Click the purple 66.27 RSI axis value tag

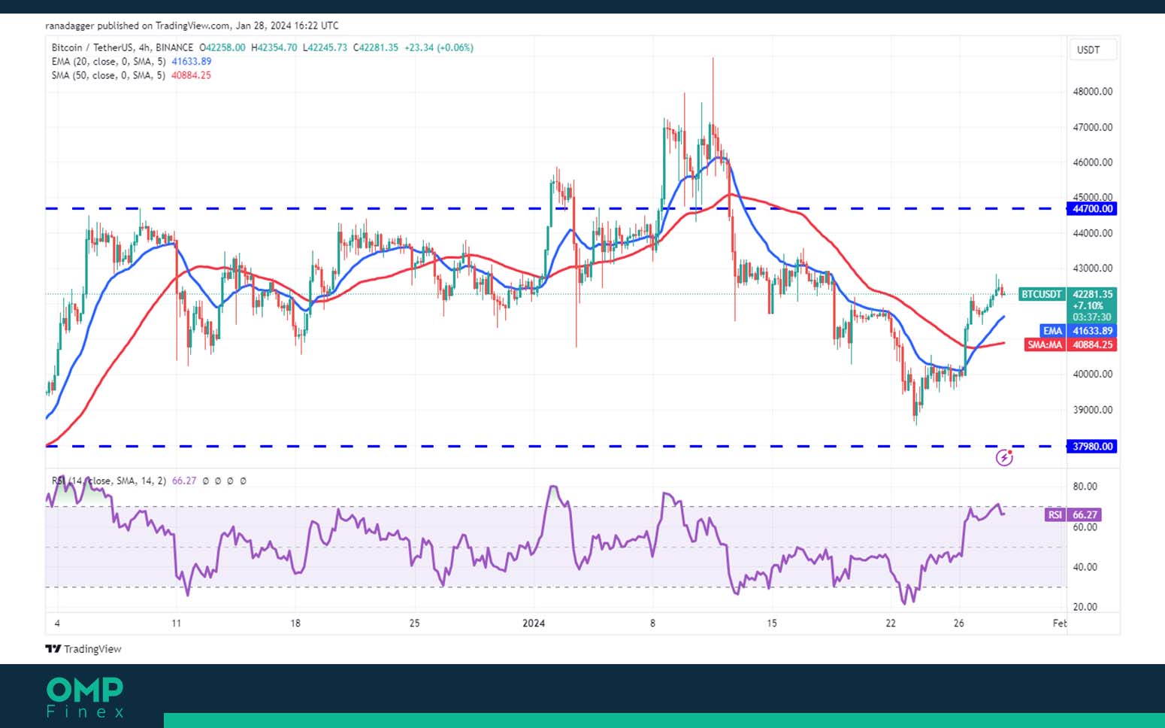click(x=1085, y=514)
